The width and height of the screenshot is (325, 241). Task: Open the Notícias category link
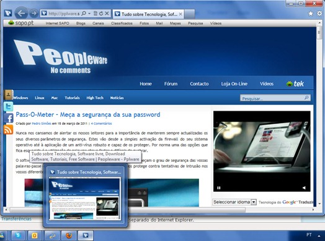[x=117, y=98]
